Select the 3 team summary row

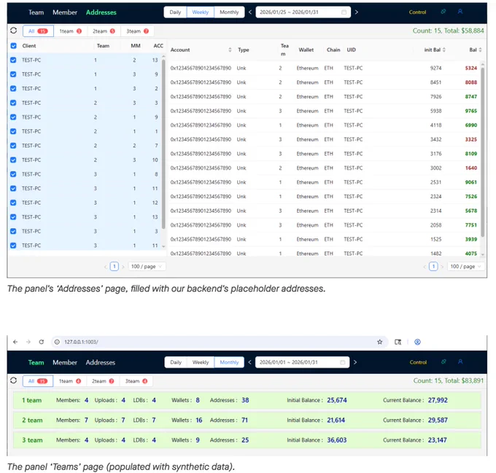coord(247,440)
